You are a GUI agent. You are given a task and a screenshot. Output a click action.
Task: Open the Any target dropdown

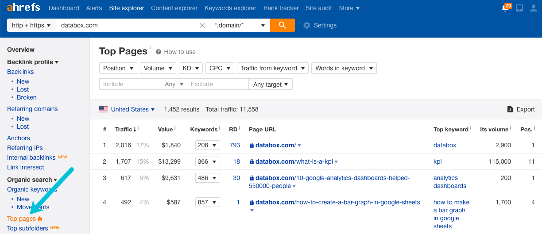[271, 84]
